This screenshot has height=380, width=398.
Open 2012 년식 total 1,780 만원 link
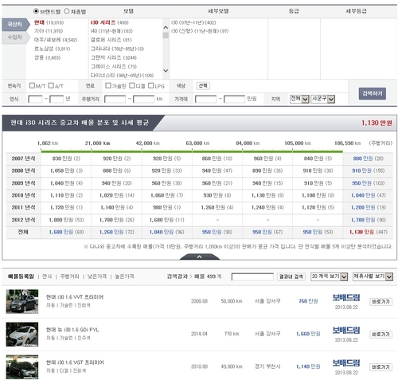pos(363,220)
